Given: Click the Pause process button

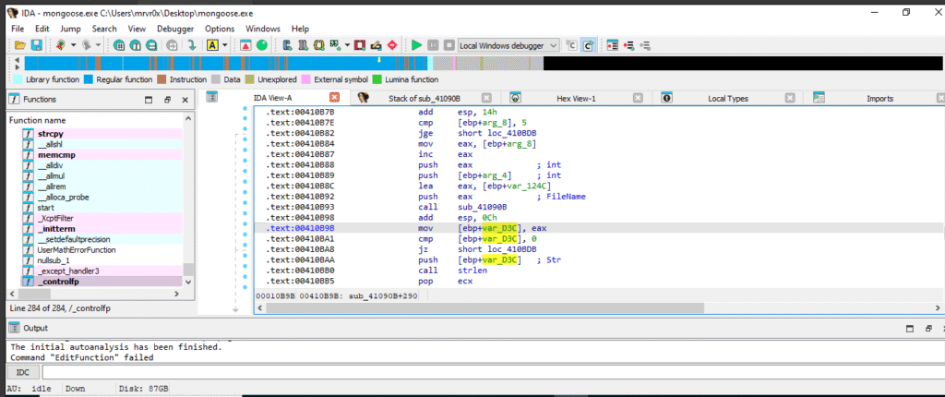Looking at the screenshot, I should [433, 45].
